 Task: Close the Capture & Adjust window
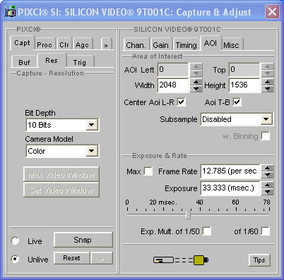[x=272, y=11]
